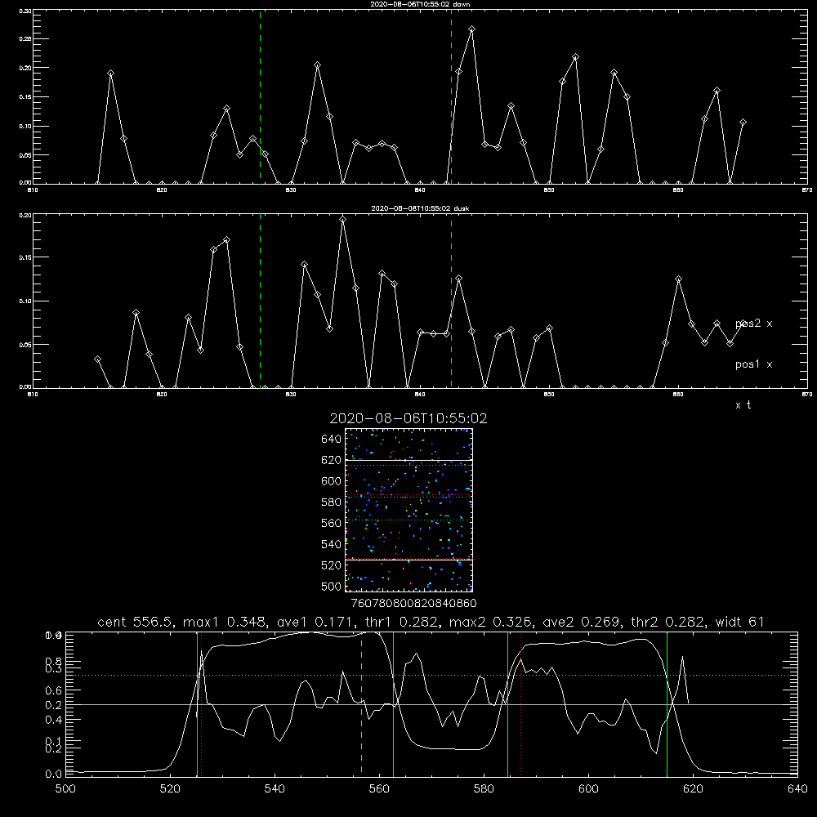
Task: Click the '620' x-axis label of bottom plot
Action: [693, 789]
